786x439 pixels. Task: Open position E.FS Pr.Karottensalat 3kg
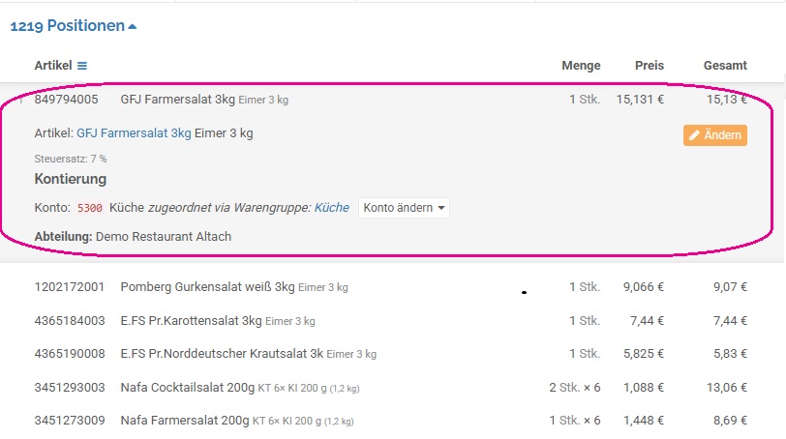[x=391, y=320]
